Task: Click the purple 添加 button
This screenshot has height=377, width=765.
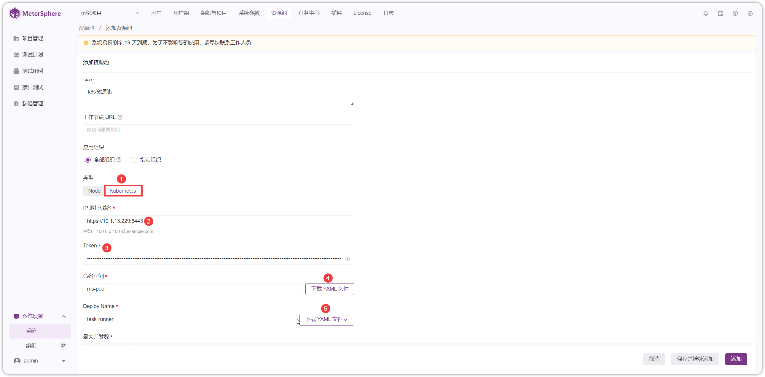Action: tap(736, 359)
